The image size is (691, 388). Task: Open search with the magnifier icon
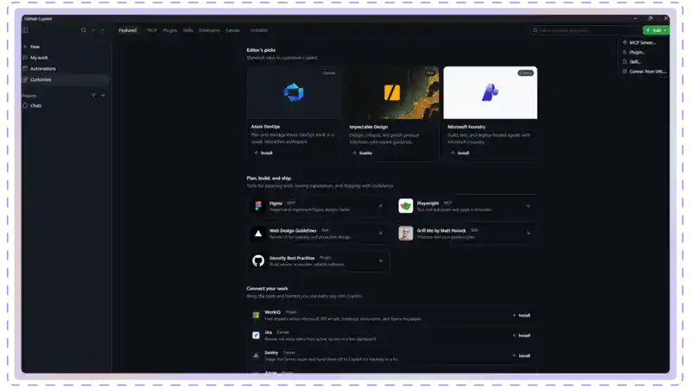tap(83, 30)
